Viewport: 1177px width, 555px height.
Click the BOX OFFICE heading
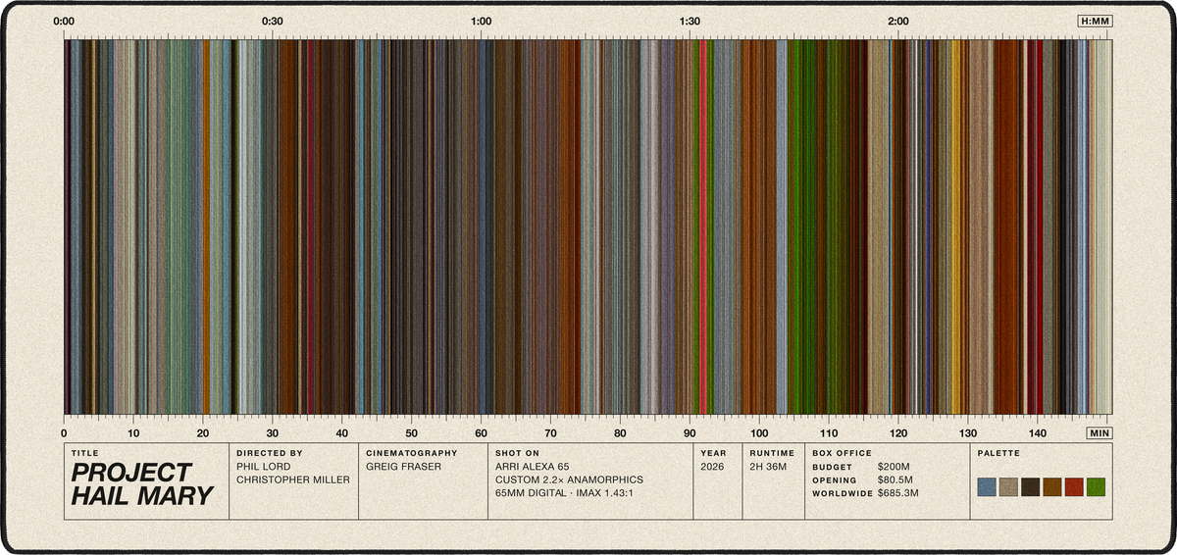[x=843, y=453]
